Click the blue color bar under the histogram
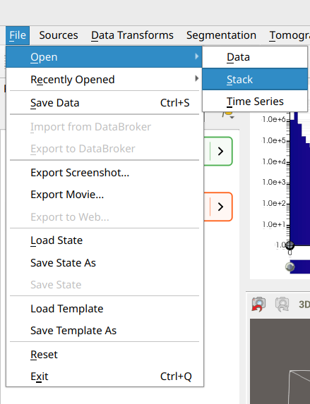The width and height of the screenshot is (310, 404). 300,267
